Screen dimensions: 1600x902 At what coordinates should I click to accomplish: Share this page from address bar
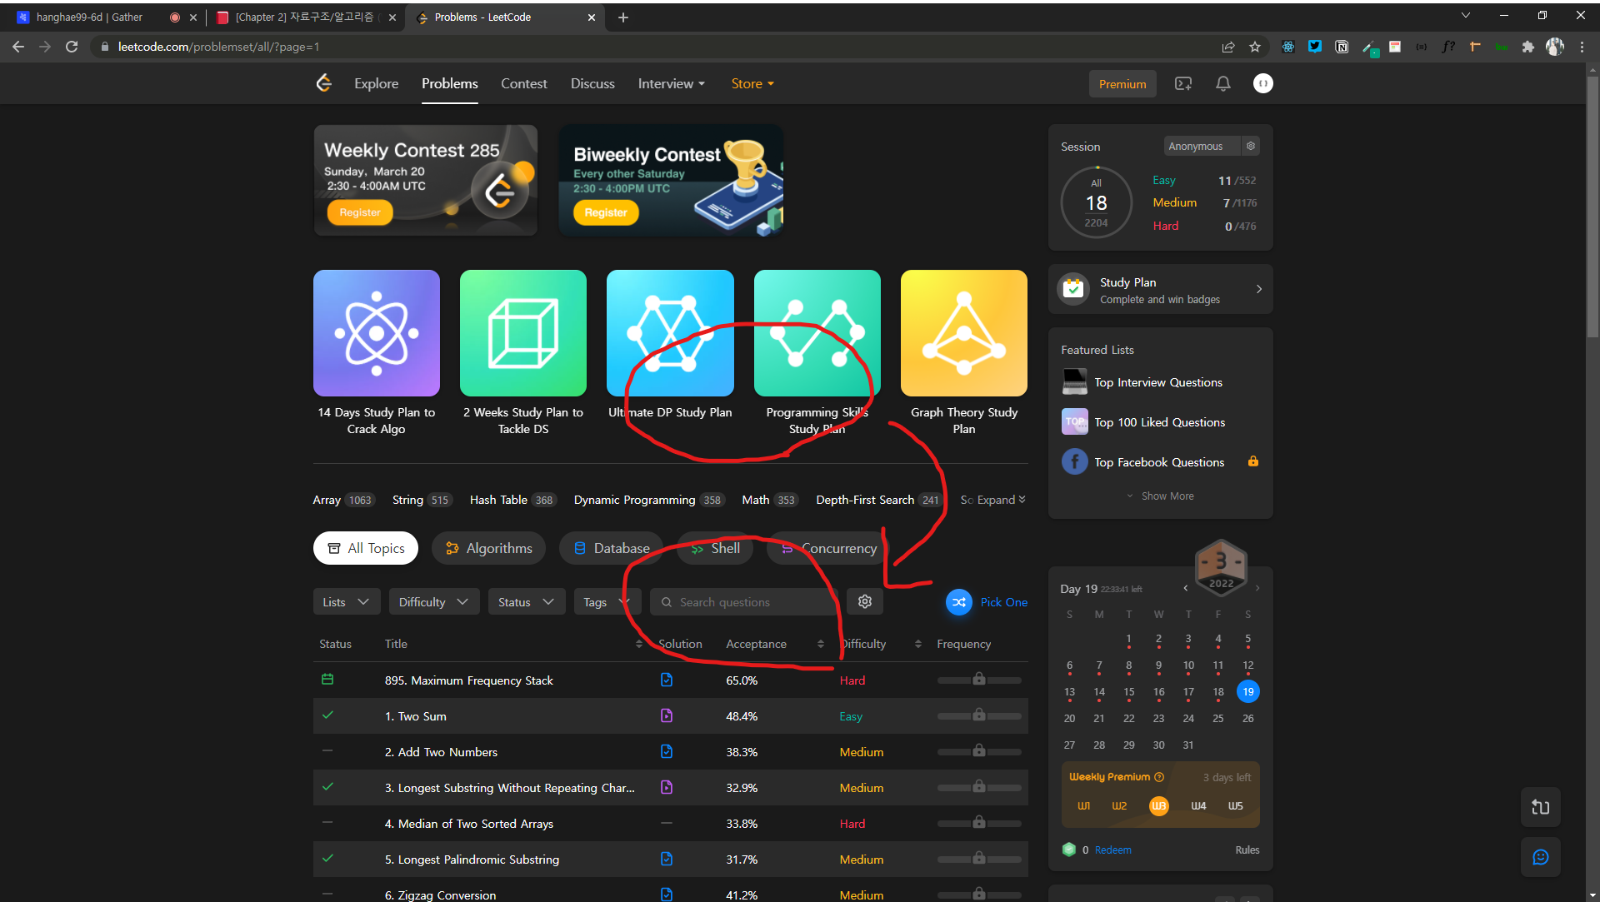pyautogui.click(x=1228, y=47)
